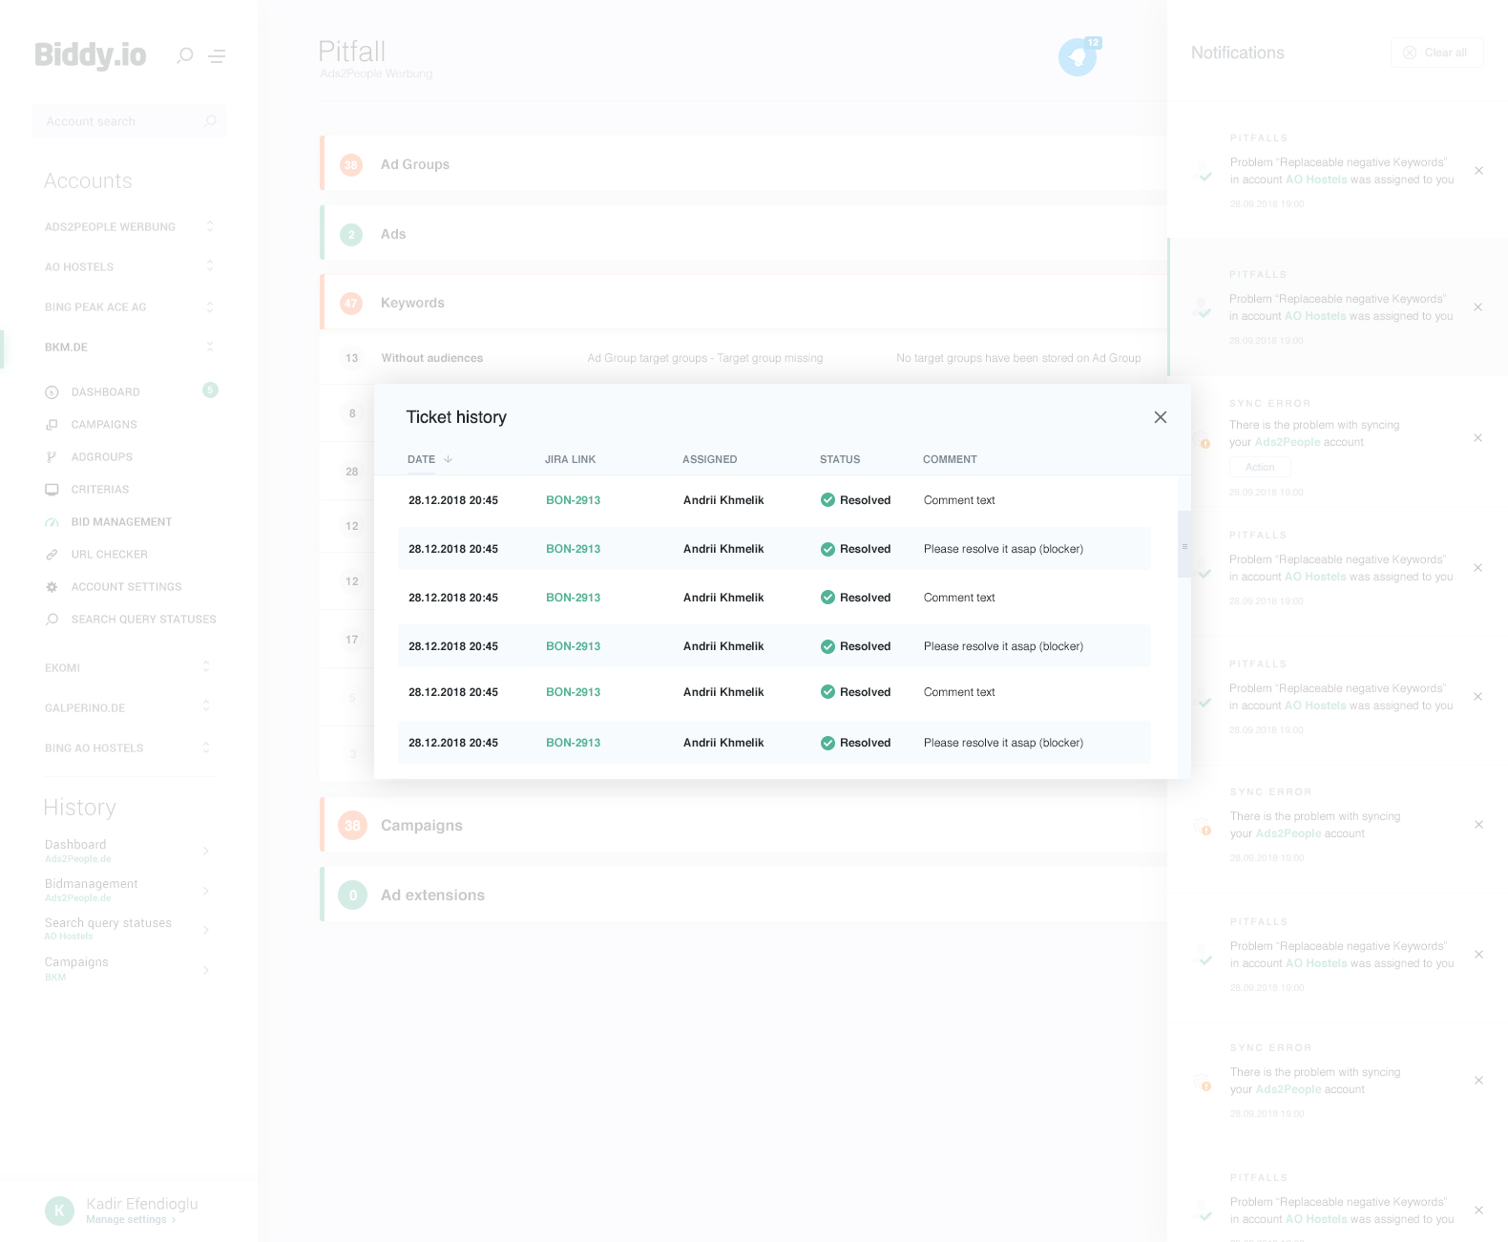Viewport: 1508px width, 1242px height.
Task: Expand the Ads pitfall section
Action: (744, 234)
